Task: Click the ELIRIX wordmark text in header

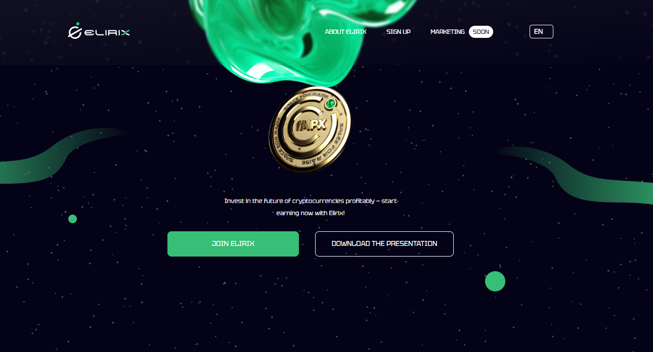Action: (107, 32)
